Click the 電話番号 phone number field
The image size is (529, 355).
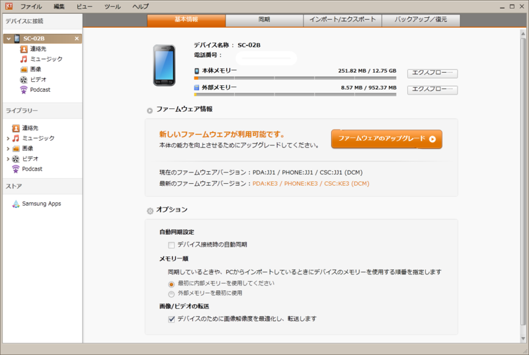tap(266, 58)
